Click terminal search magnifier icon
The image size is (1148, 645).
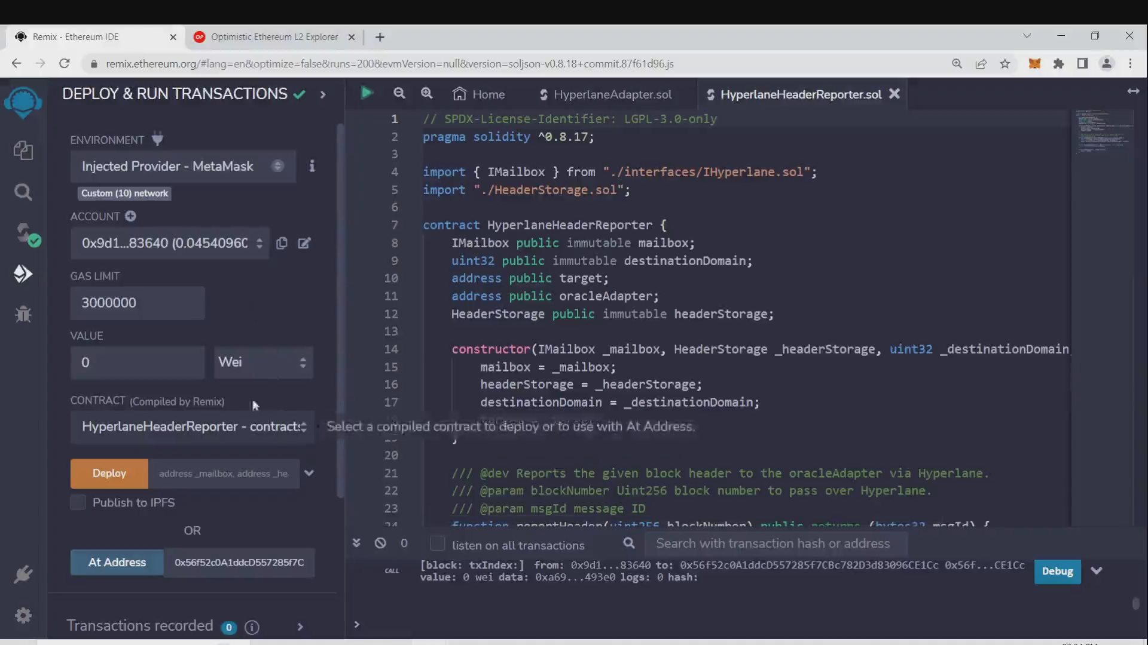tap(629, 543)
